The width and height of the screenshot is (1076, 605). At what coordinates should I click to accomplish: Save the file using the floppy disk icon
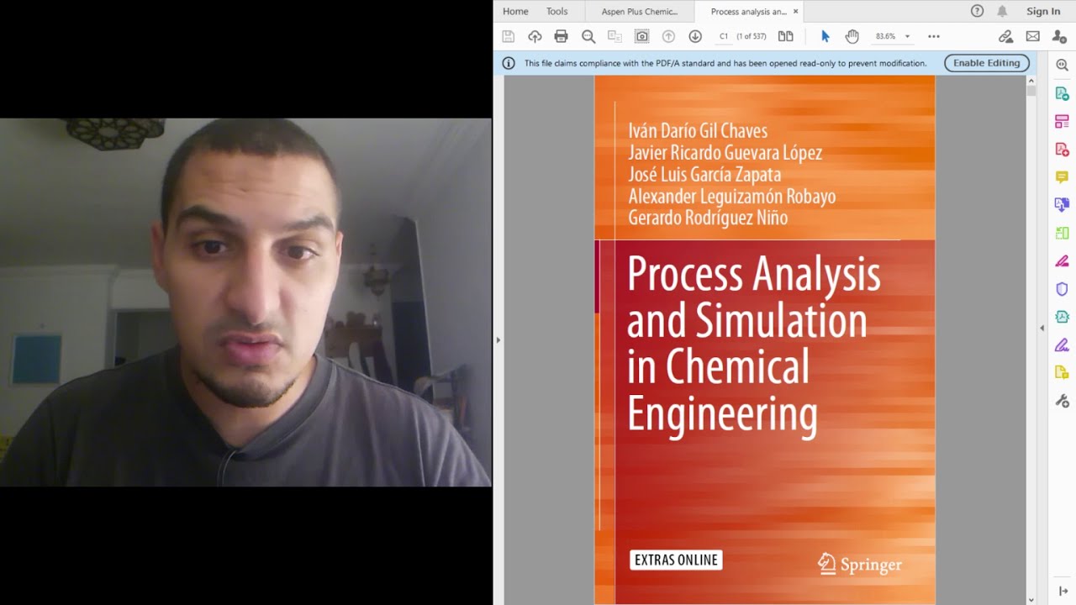point(508,36)
